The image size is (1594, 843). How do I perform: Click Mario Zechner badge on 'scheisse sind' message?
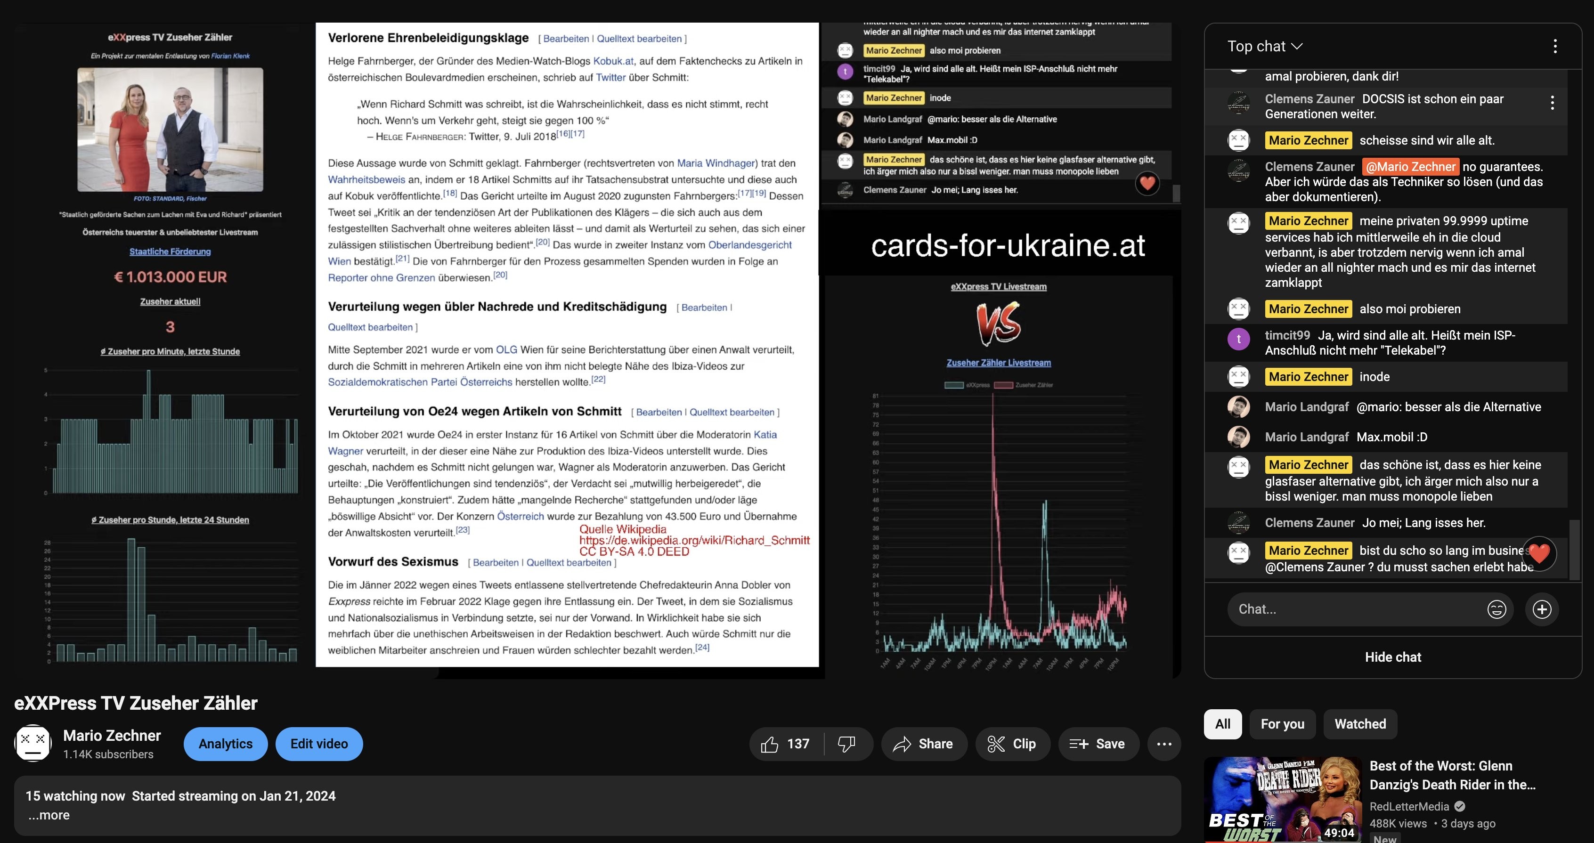[x=1308, y=140]
